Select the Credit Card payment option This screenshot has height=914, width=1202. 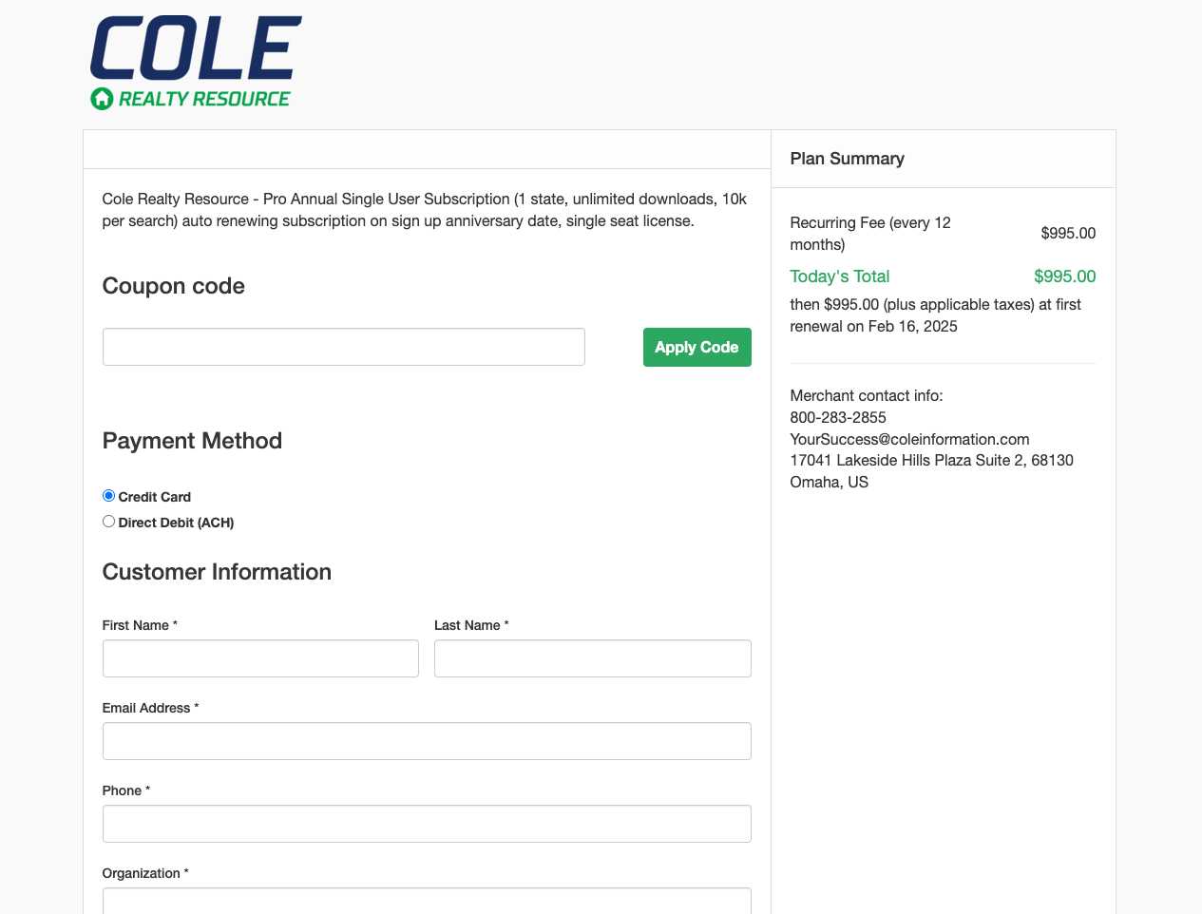coord(108,496)
